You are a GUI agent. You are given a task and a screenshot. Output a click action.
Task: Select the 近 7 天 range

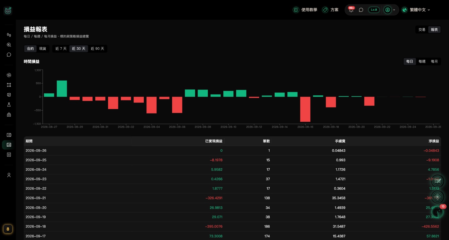pos(61,49)
